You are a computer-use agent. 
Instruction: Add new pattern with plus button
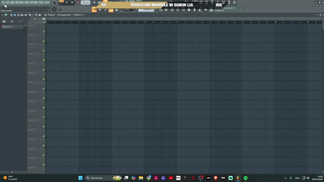click(156, 10)
